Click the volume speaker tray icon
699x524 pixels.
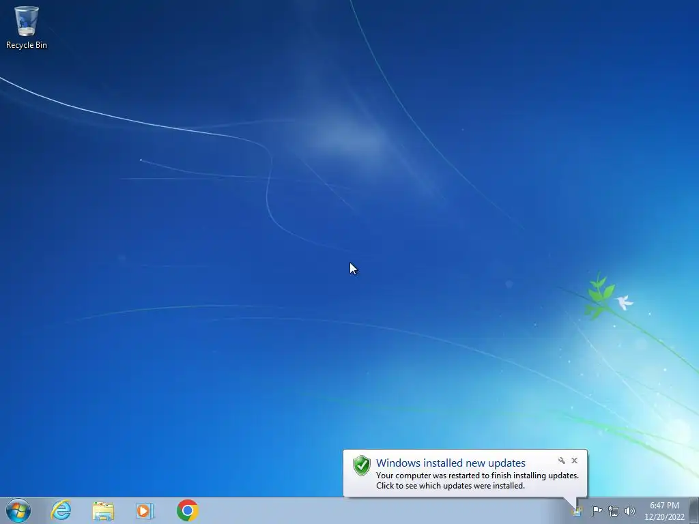629,511
